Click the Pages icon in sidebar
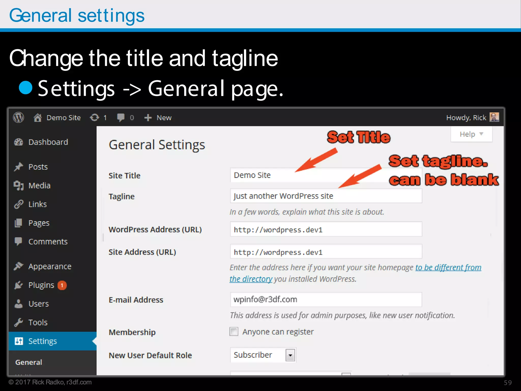Image resolution: width=521 pixels, height=391 pixels. pyautogui.click(x=18, y=223)
